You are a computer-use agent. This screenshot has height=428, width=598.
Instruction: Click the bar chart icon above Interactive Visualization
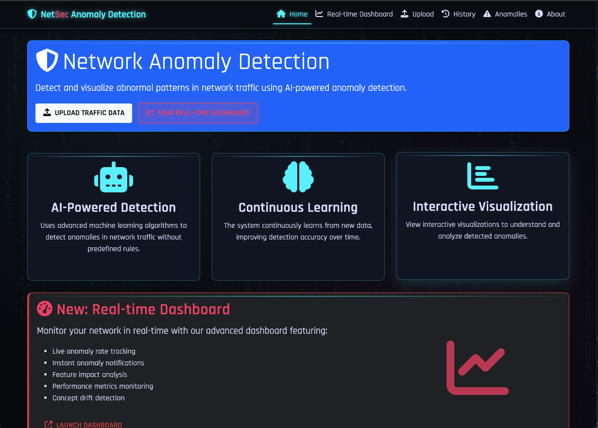coord(482,176)
